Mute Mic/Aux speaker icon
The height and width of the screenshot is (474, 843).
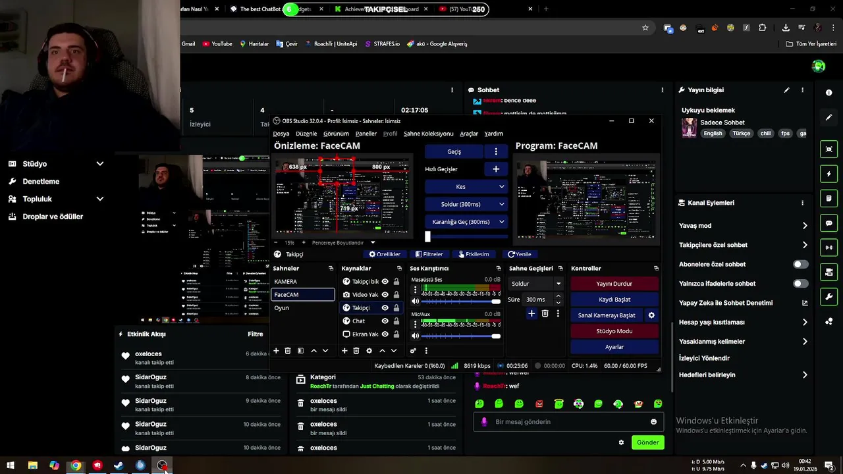(415, 336)
